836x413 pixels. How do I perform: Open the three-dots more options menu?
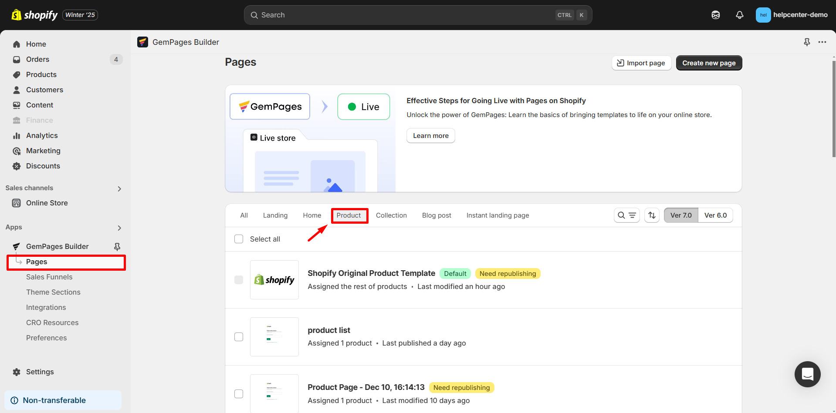(x=822, y=42)
